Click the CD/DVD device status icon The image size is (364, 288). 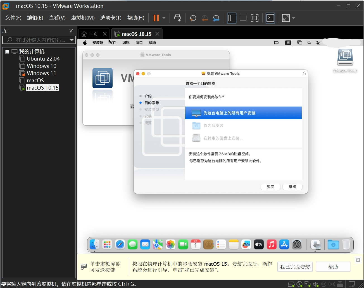[x=299, y=284]
